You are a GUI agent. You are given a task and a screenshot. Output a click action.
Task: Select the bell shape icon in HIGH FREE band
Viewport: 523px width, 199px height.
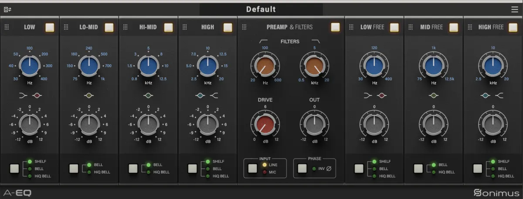coord(486,96)
